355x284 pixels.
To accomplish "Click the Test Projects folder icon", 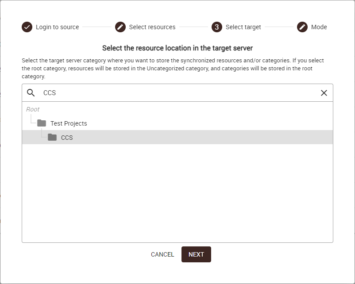I will 42,123.
